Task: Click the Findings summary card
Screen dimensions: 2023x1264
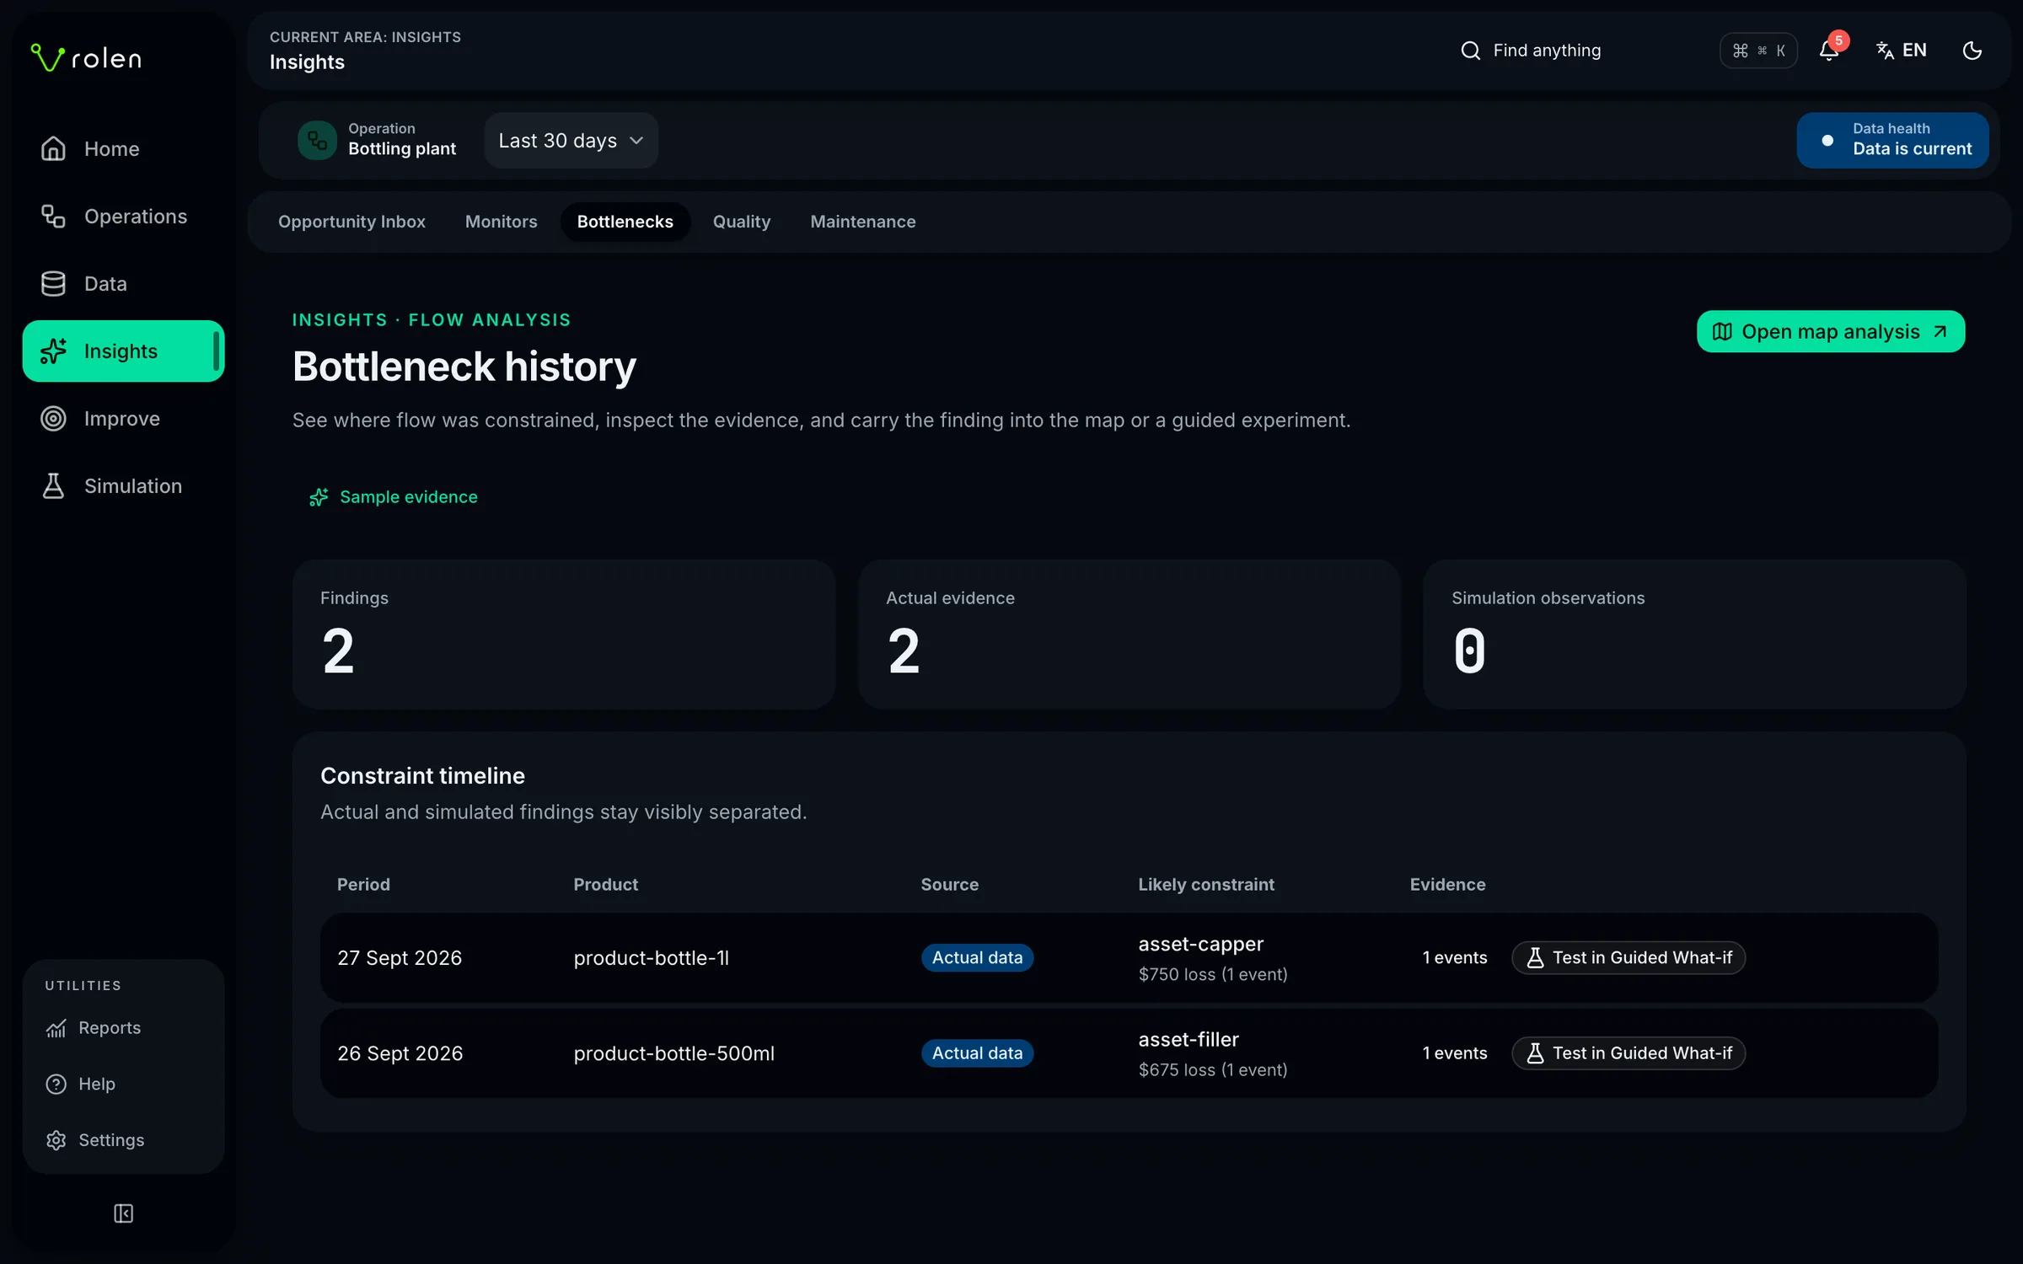Action: click(564, 635)
